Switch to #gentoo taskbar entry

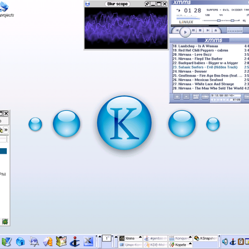pos(156,238)
